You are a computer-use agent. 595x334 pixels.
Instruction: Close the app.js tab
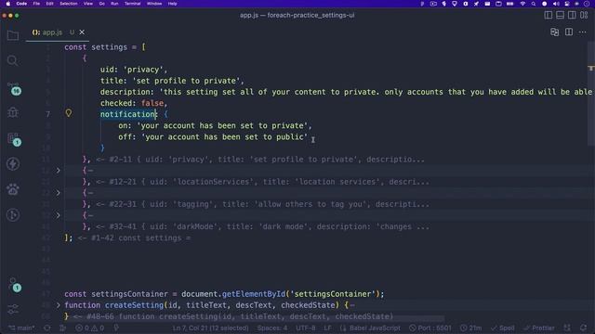[x=82, y=32]
